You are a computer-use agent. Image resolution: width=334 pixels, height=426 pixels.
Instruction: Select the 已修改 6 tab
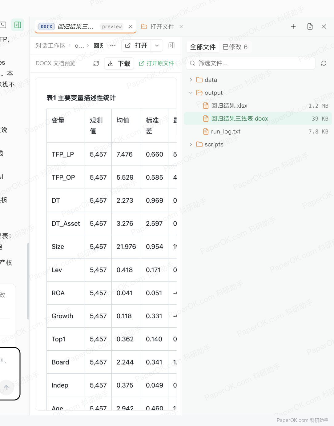pyautogui.click(x=235, y=47)
